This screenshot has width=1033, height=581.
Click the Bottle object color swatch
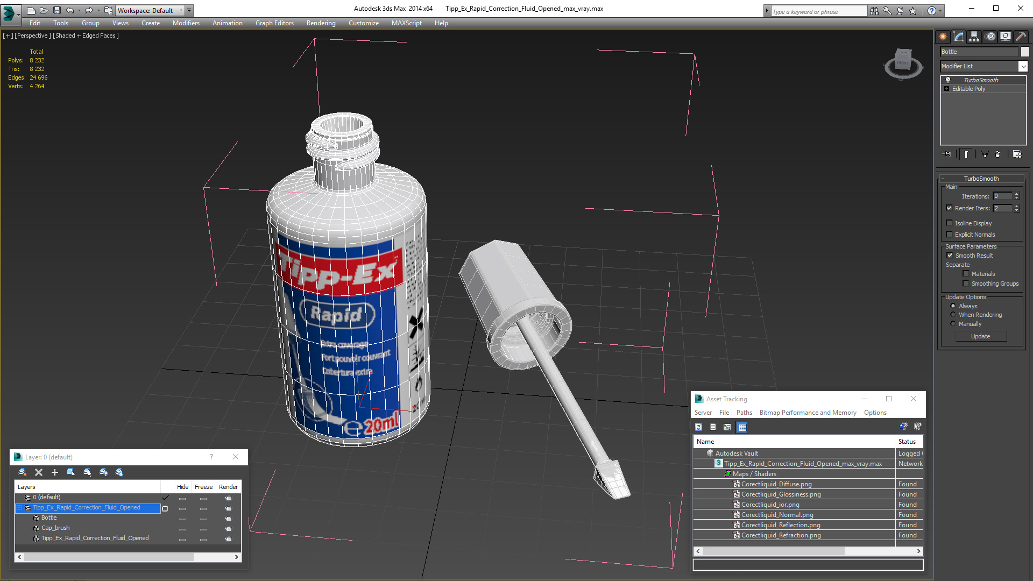[1025, 52]
